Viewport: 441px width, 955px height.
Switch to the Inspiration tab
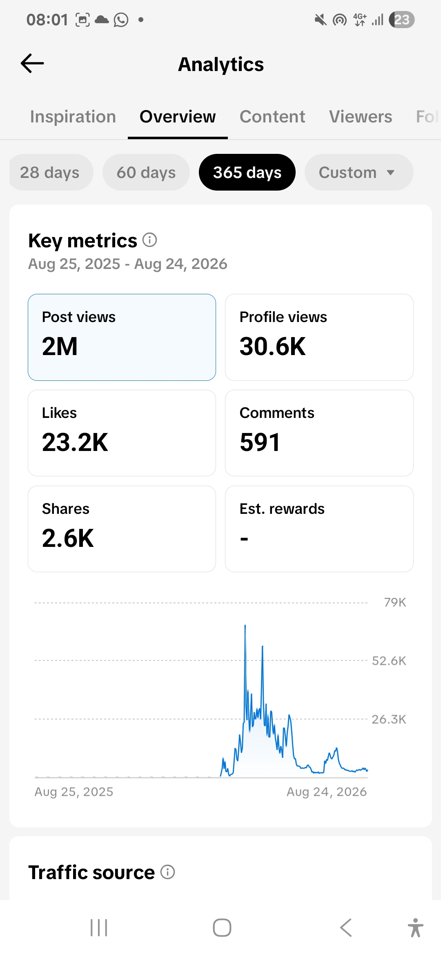tap(73, 117)
